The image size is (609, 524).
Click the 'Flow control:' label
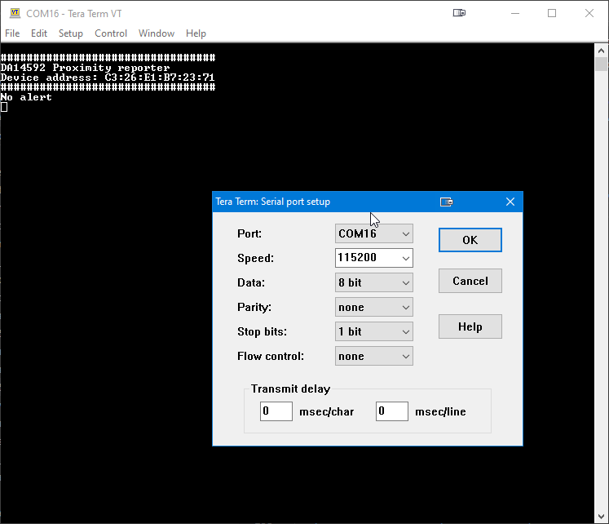point(271,356)
